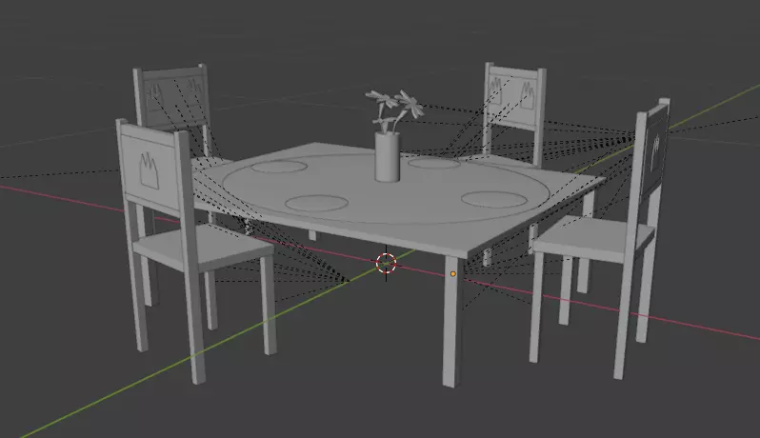The image size is (760, 438).
Task: Select the plate nearest the front-left chair
Action: [x=316, y=203]
